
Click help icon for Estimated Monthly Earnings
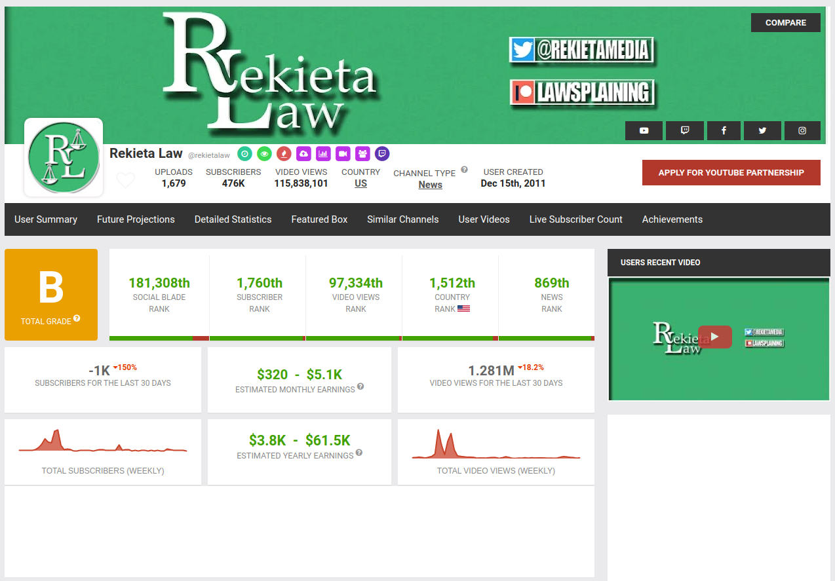360,386
